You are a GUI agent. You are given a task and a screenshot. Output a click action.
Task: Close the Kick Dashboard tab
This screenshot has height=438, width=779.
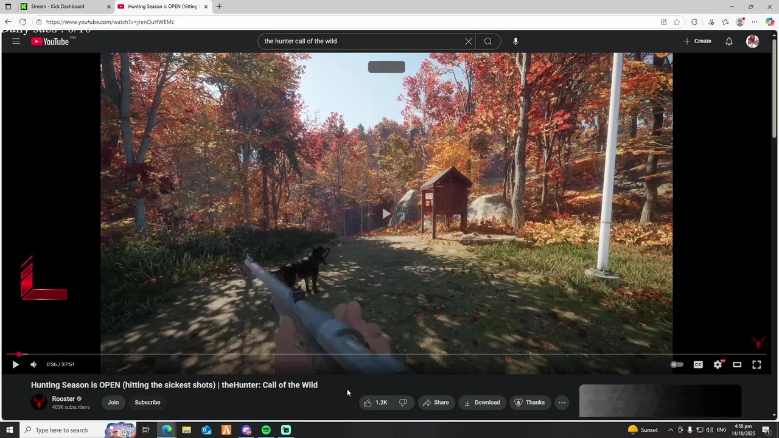(x=109, y=7)
